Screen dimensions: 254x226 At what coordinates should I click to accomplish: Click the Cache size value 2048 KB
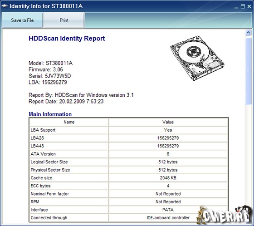click(x=168, y=178)
